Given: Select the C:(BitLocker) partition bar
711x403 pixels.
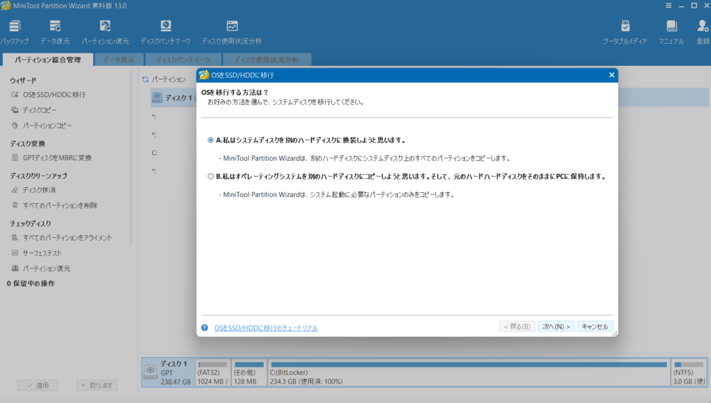Looking at the screenshot, I should [469, 372].
